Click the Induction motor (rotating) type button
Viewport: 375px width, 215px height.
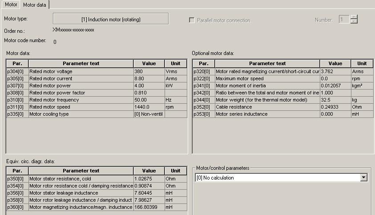click(111, 19)
